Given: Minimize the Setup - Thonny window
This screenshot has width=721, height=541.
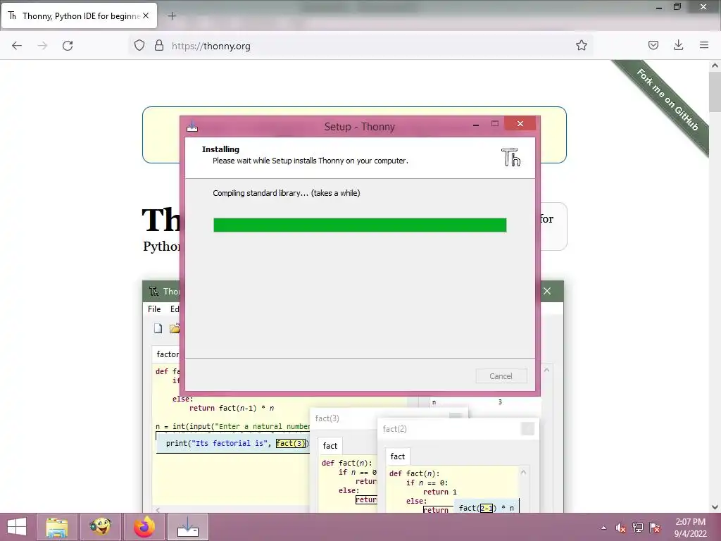Looking at the screenshot, I should [x=476, y=124].
